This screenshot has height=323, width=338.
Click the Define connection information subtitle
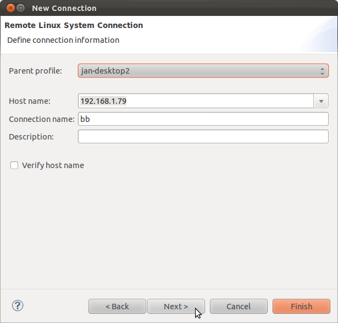[63, 40]
